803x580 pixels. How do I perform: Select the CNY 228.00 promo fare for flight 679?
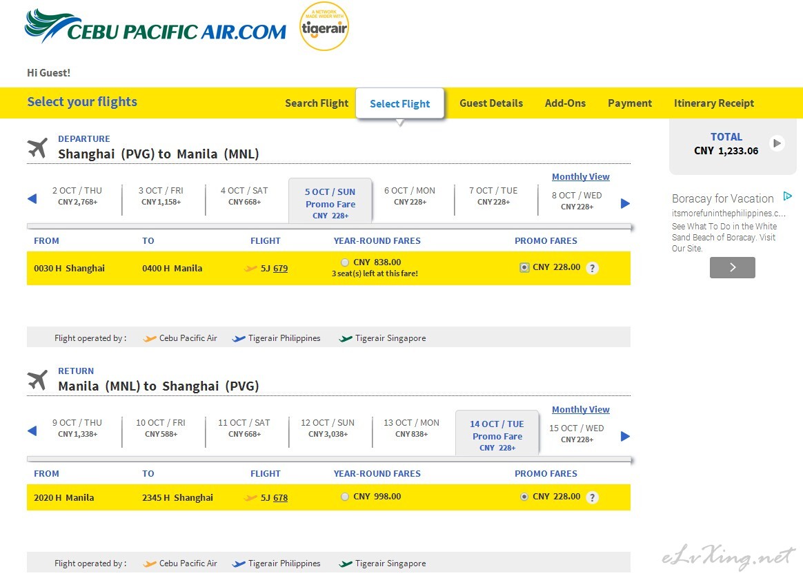[x=524, y=267]
